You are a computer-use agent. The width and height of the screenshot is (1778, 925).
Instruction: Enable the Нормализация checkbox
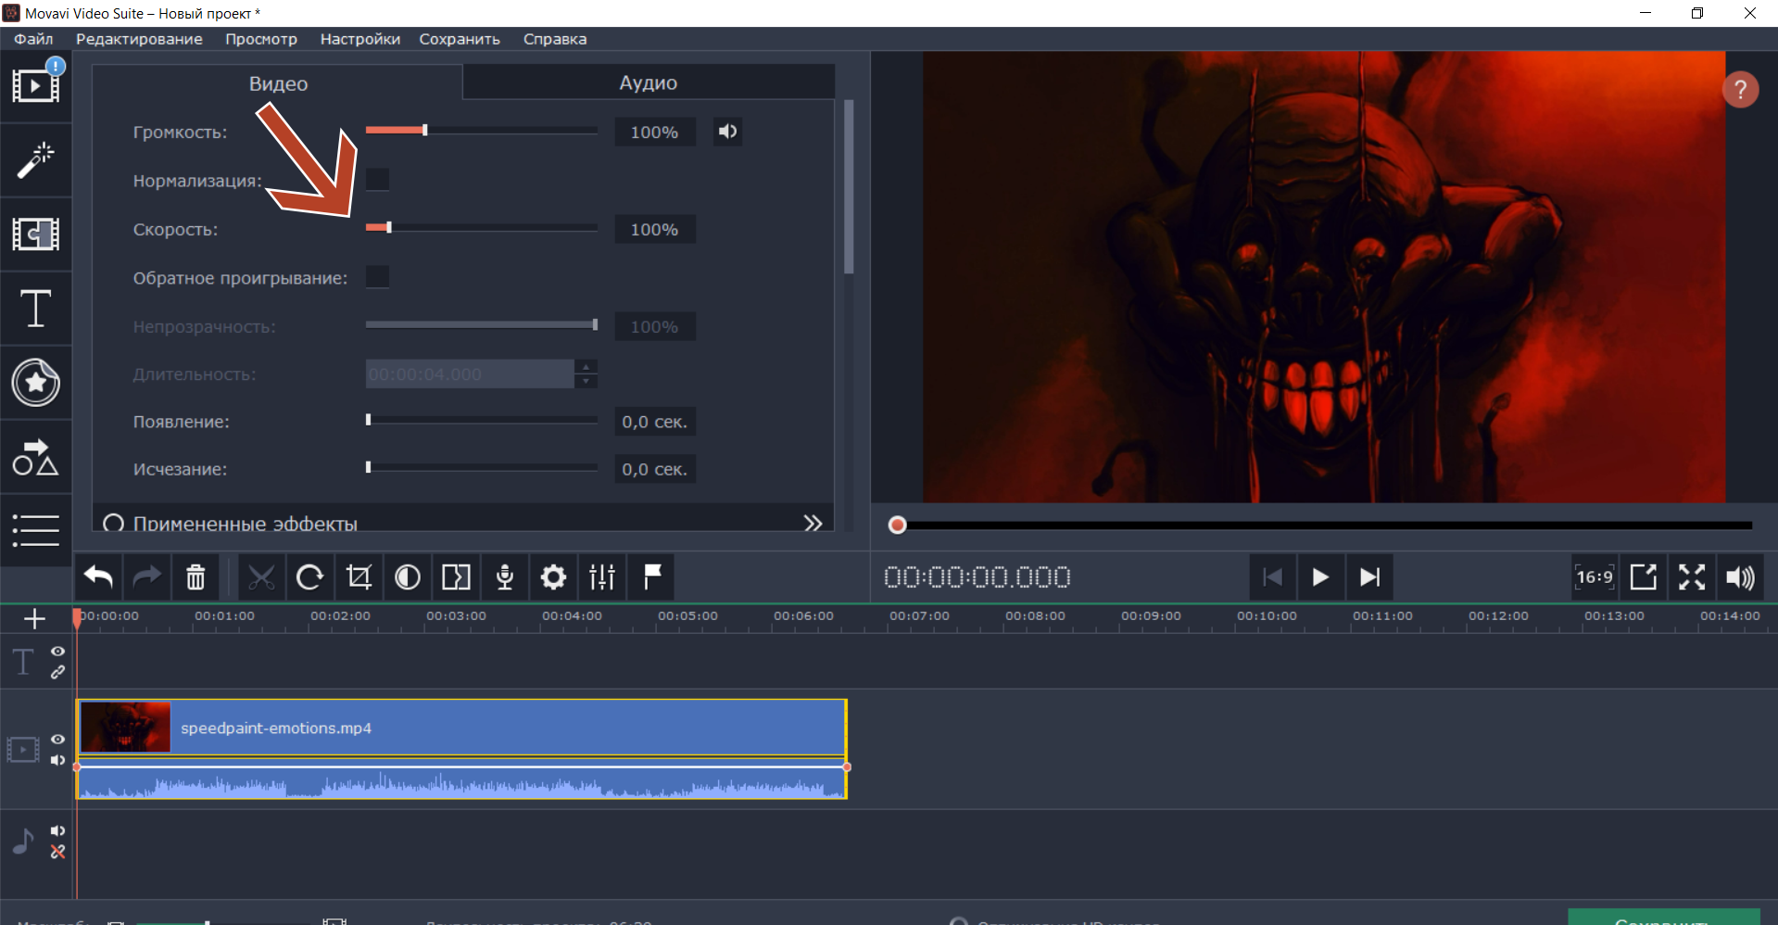click(x=377, y=180)
